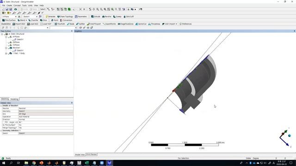Open the active plane dropdown (XYPlane)
This screenshot has width=296, height=166.
tap(9, 17)
